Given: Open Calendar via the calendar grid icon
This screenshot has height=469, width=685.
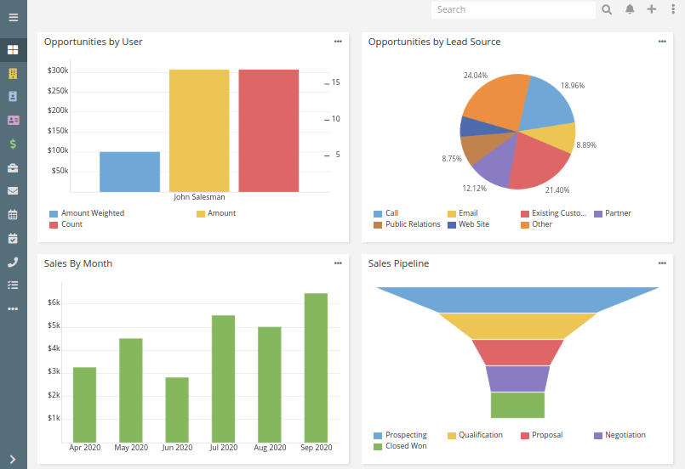Looking at the screenshot, I should (13, 215).
